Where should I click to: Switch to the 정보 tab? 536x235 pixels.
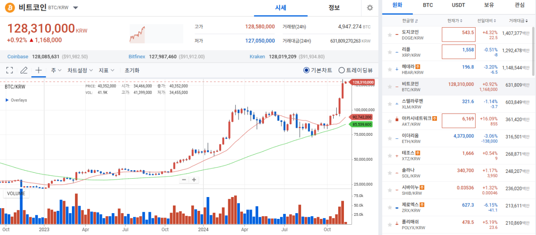(334, 8)
